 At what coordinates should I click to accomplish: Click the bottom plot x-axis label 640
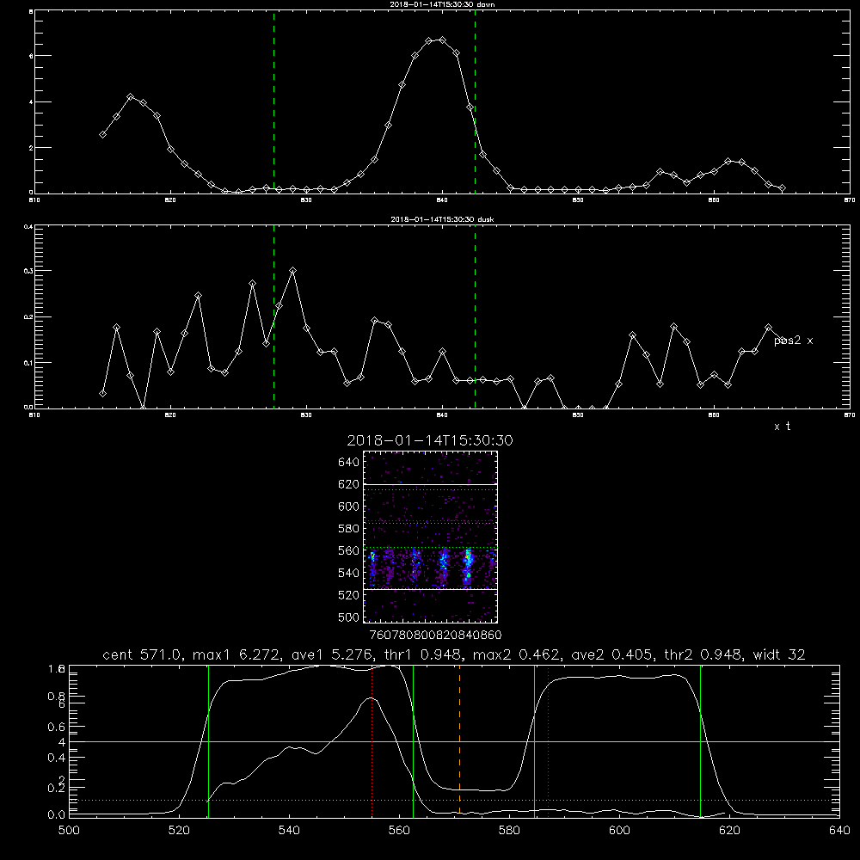[839, 831]
